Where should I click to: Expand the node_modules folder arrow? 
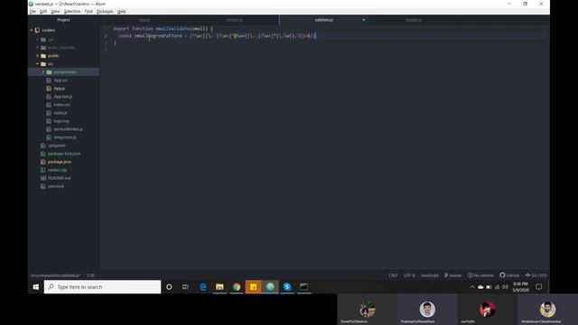click(x=38, y=48)
